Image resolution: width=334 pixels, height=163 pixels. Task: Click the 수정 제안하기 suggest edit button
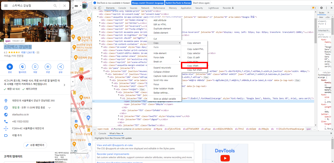tap(35, 145)
